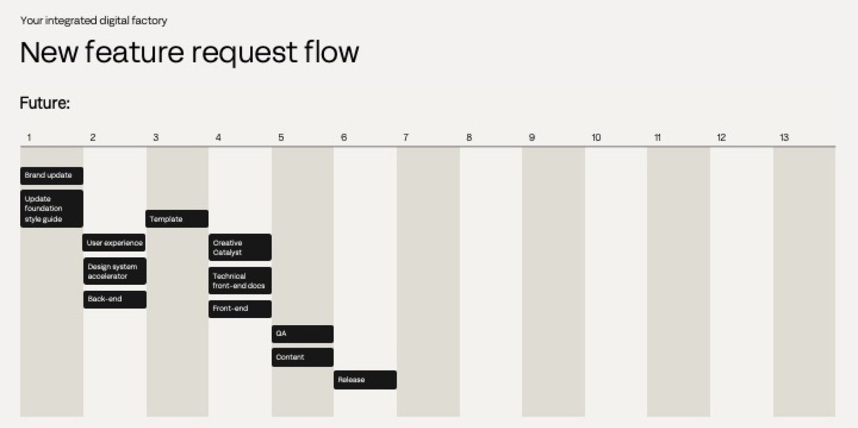
Task: Click the Your integrated digital factory subtitle
Action: tap(94, 20)
